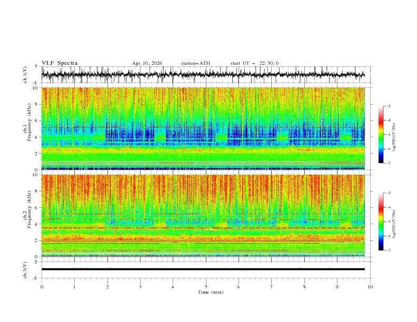The height and width of the screenshot is (322, 417).
Task: Click the ch.3(V) amplitude axis label
Action: [25, 270]
